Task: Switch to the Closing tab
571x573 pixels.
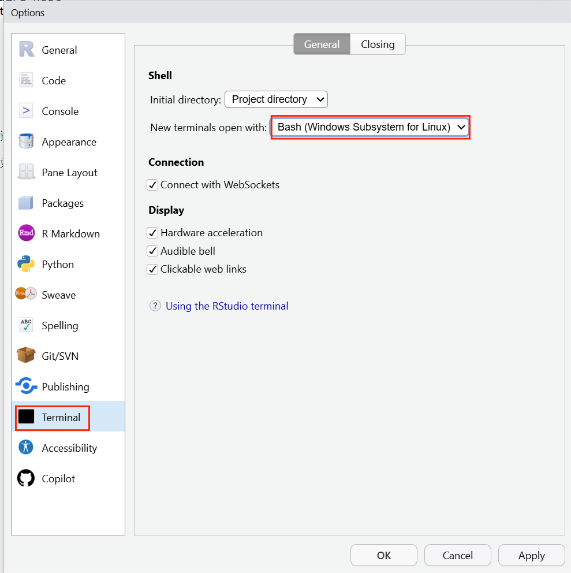Action: (378, 44)
